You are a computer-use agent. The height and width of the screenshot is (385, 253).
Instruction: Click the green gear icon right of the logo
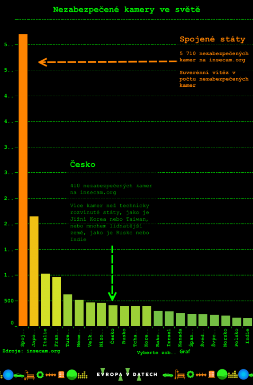click(190, 374)
